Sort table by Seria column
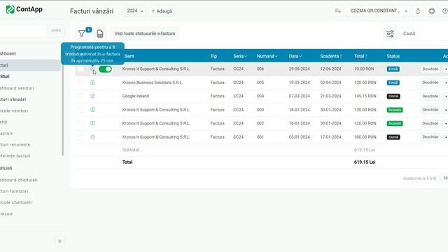 coord(239,56)
